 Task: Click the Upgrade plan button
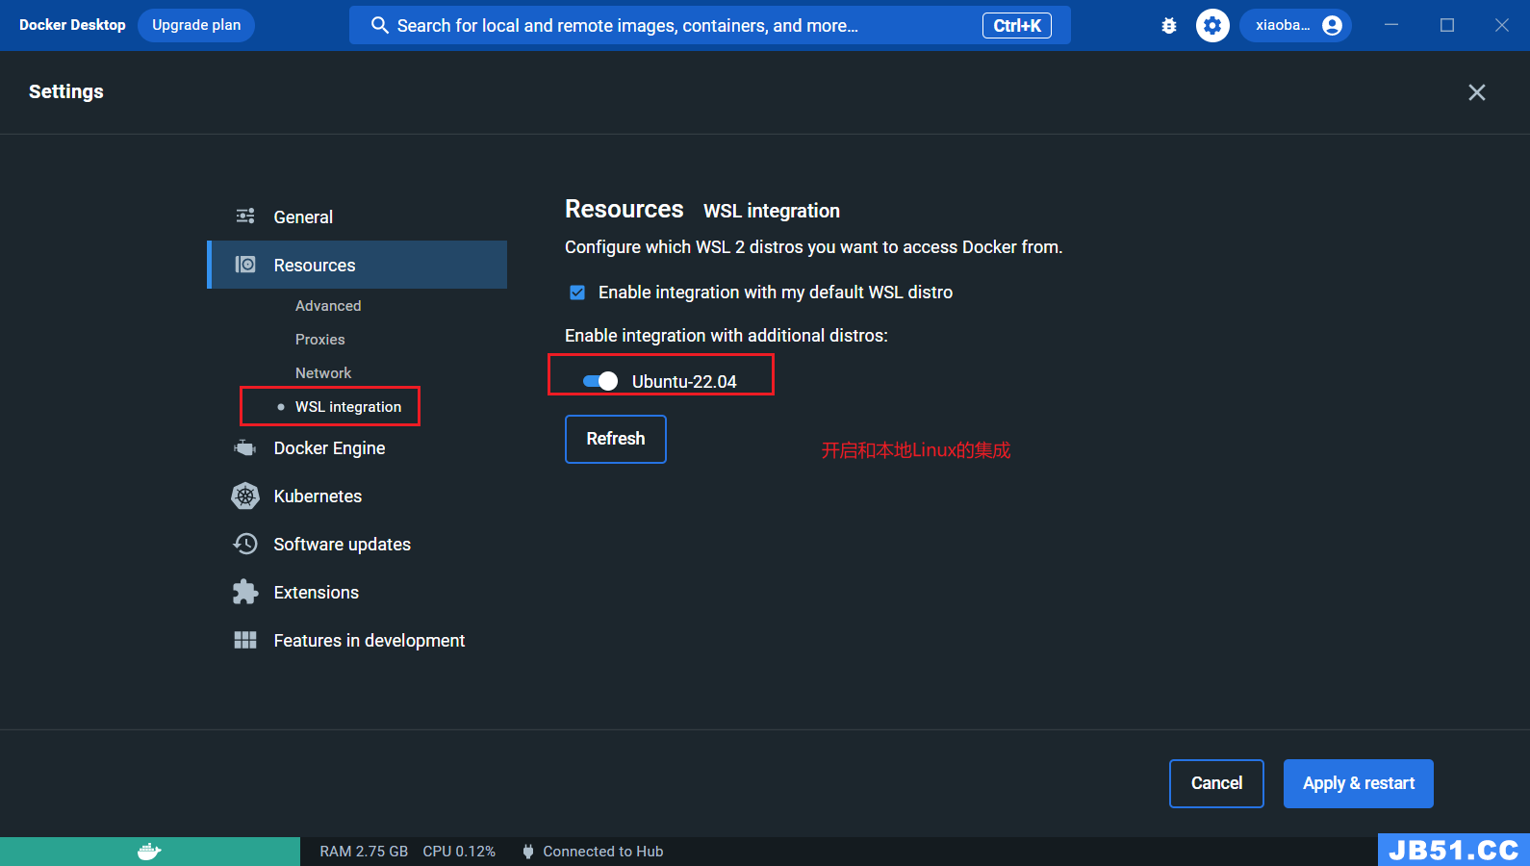point(196,25)
